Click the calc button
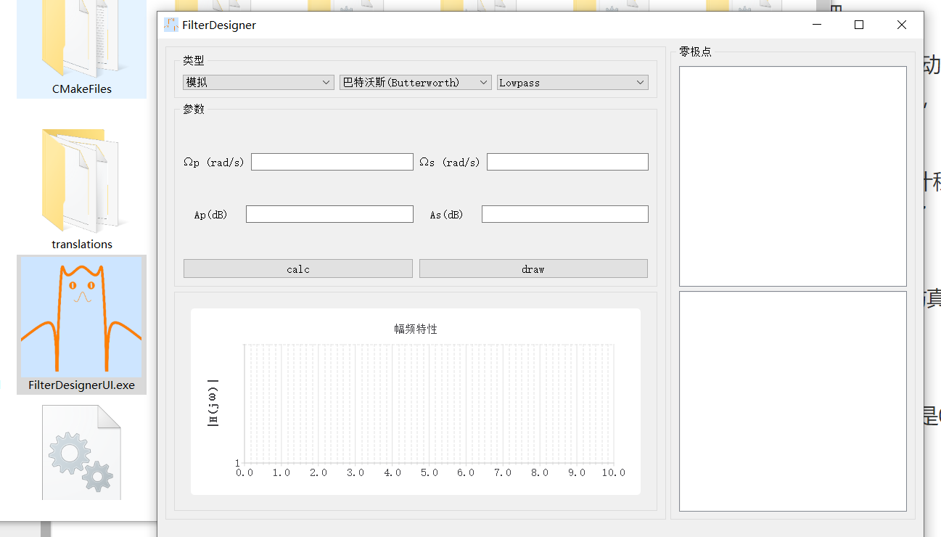This screenshot has height=537, width=941. 298,268
